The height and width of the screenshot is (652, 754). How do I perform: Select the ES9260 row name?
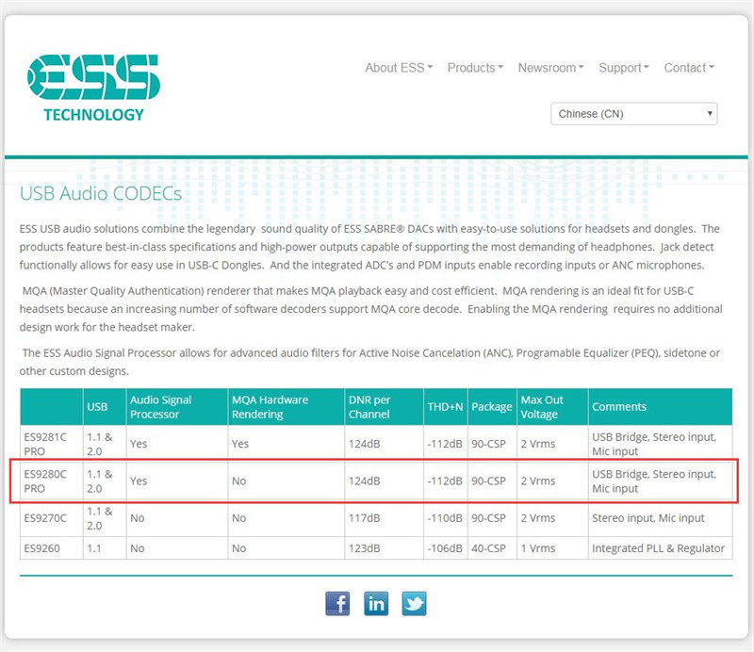tap(41, 548)
